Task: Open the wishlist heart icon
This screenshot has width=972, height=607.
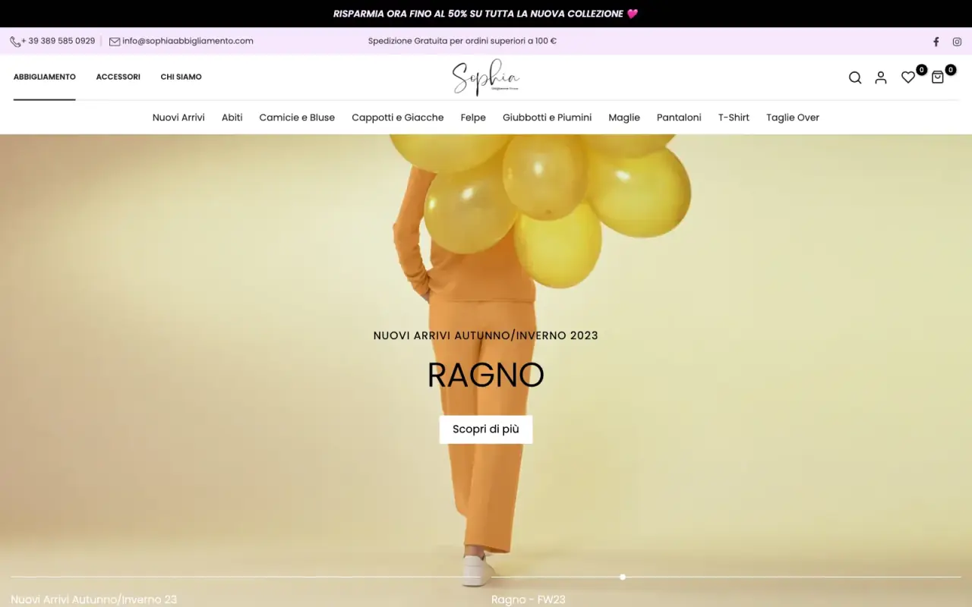Action: [x=908, y=77]
